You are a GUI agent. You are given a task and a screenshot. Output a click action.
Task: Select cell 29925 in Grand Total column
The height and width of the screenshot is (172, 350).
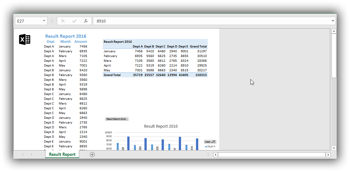[x=202, y=65]
